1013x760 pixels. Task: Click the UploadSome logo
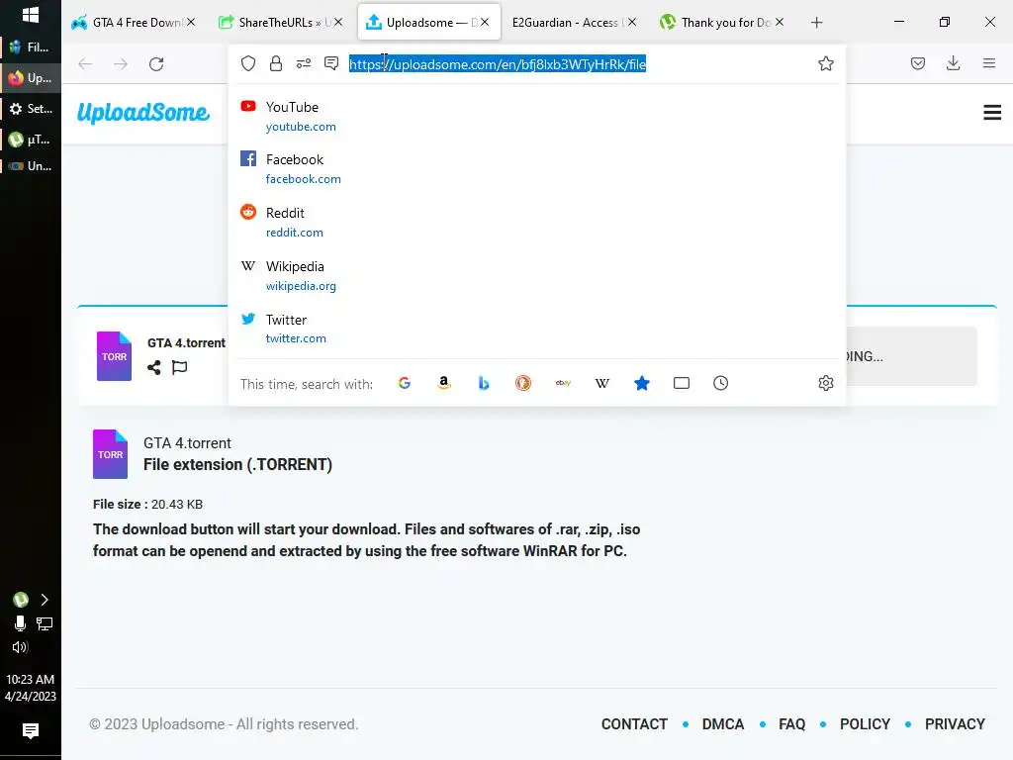(x=142, y=113)
